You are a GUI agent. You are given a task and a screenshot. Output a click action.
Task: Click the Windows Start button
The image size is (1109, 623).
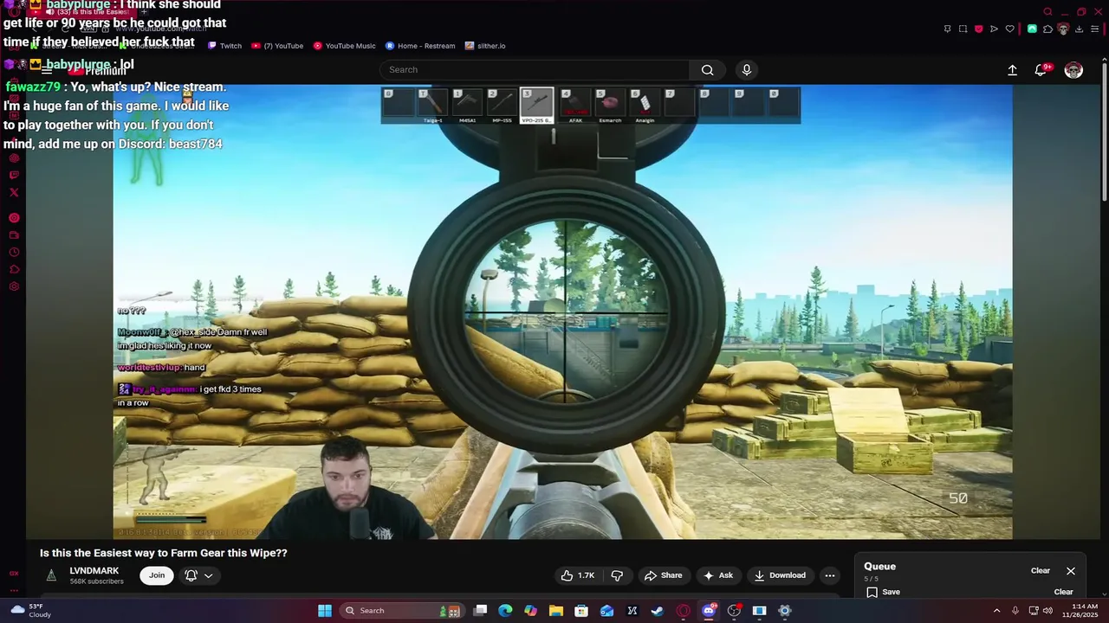pyautogui.click(x=325, y=611)
